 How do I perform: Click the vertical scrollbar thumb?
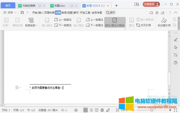pos(169,79)
